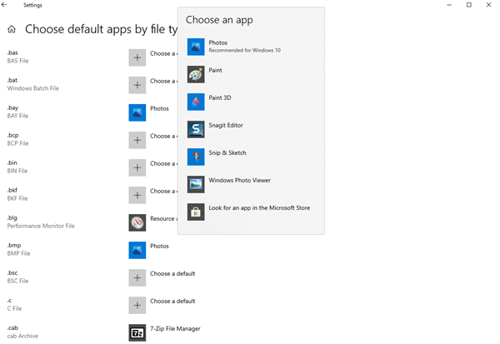
Task: Click the .blg Performance Monitor File entry
Action: [41, 222]
